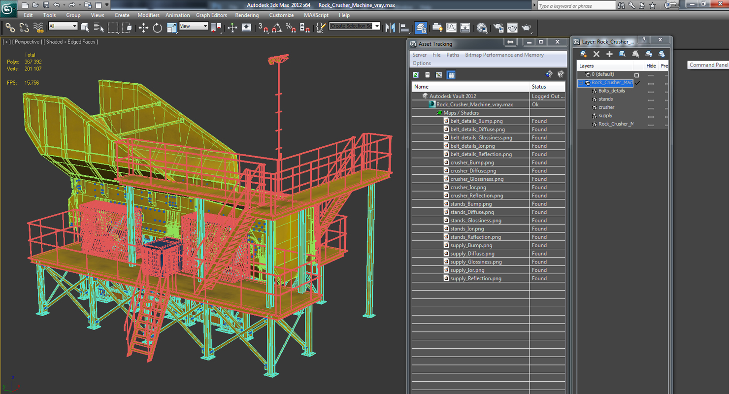Viewport: 729px width, 394px height.
Task: Click Align tool icon
Action: click(x=404, y=28)
